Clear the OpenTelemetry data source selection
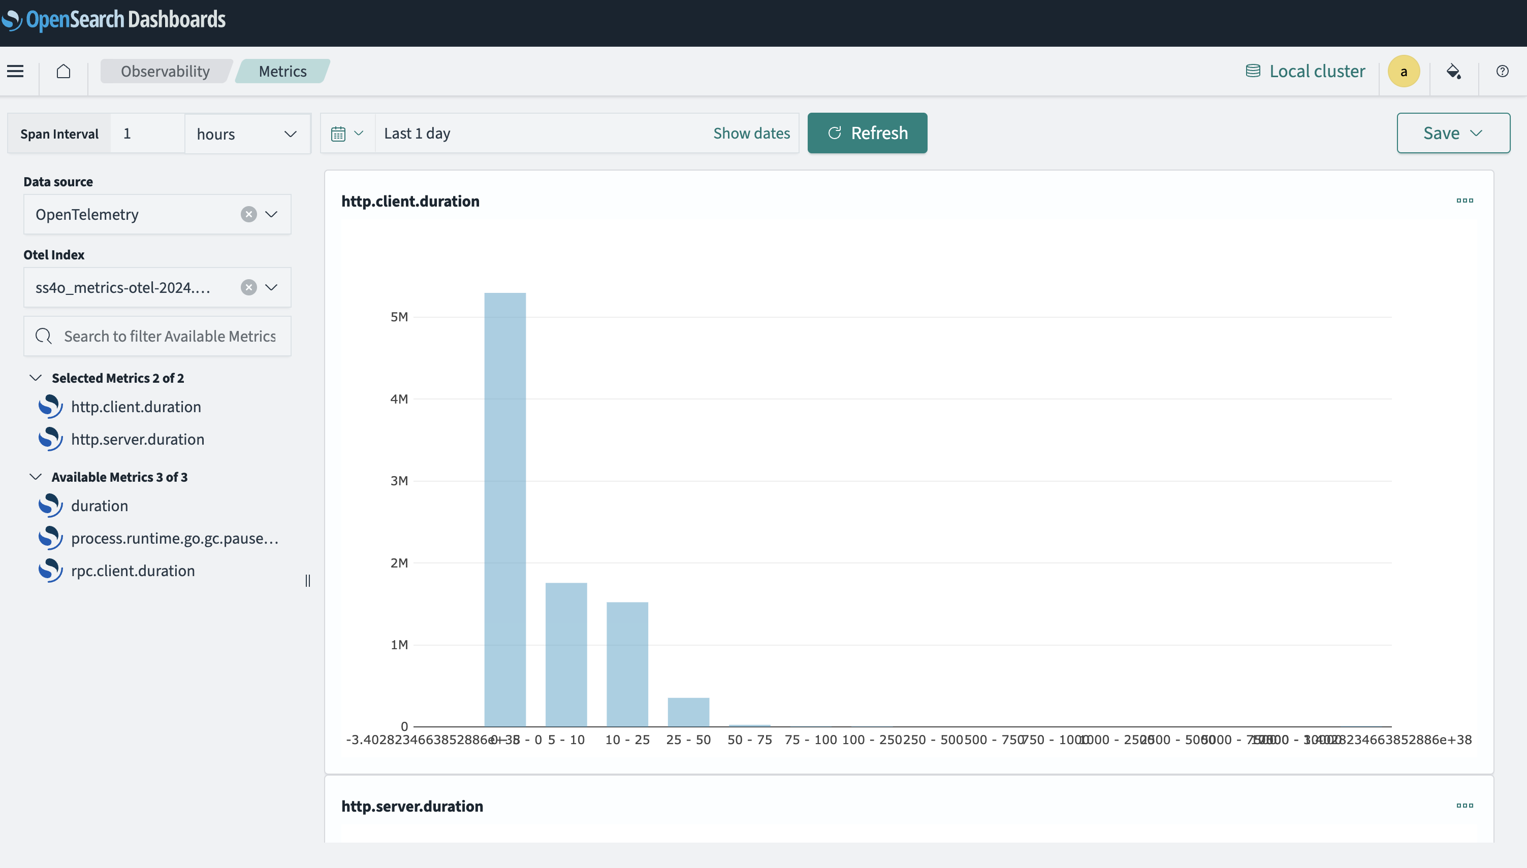The image size is (1527, 868). (249, 215)
